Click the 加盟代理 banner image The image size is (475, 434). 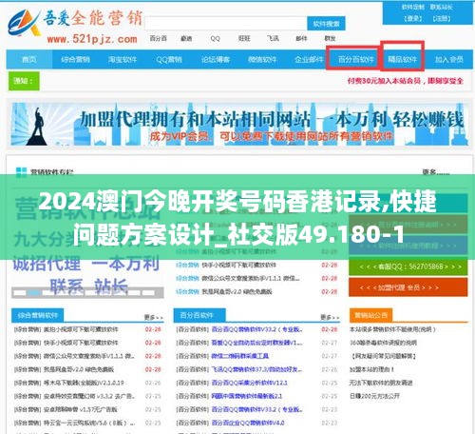pos(239,124)
